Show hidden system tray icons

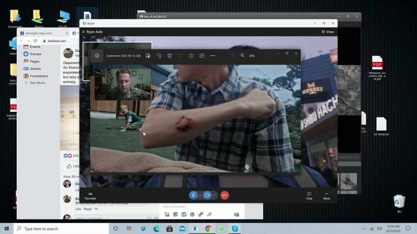pyautogui.click(x=364, y=228)
